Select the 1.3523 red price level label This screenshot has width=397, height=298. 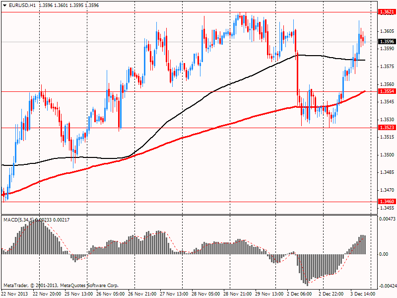(x=387, y=127)
